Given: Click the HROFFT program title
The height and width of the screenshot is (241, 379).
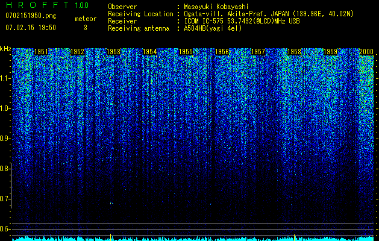Looking at the screenshot, I should click(37, 5).
